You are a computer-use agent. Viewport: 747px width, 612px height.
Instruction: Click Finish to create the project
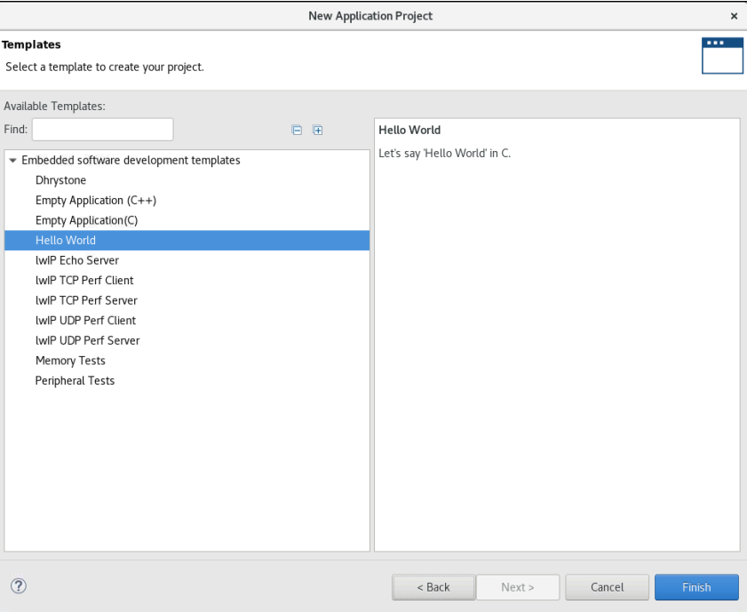pyautogui.click(x=696, y=587)
